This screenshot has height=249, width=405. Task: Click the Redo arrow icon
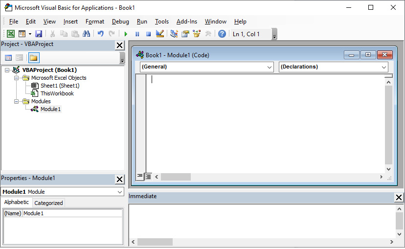(112, 34)
